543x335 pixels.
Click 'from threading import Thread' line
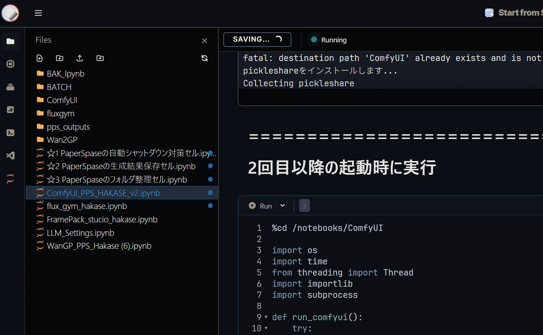343,273
